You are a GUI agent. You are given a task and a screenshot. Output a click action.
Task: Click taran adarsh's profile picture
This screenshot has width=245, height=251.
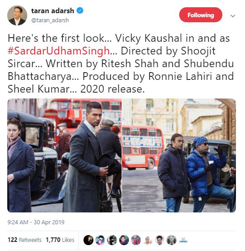pyautogui.click(x=17, y=15)
